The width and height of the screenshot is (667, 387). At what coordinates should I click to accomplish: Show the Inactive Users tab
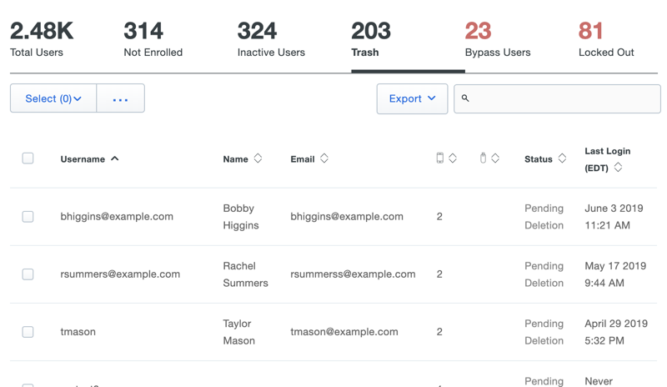pos(271,40)
